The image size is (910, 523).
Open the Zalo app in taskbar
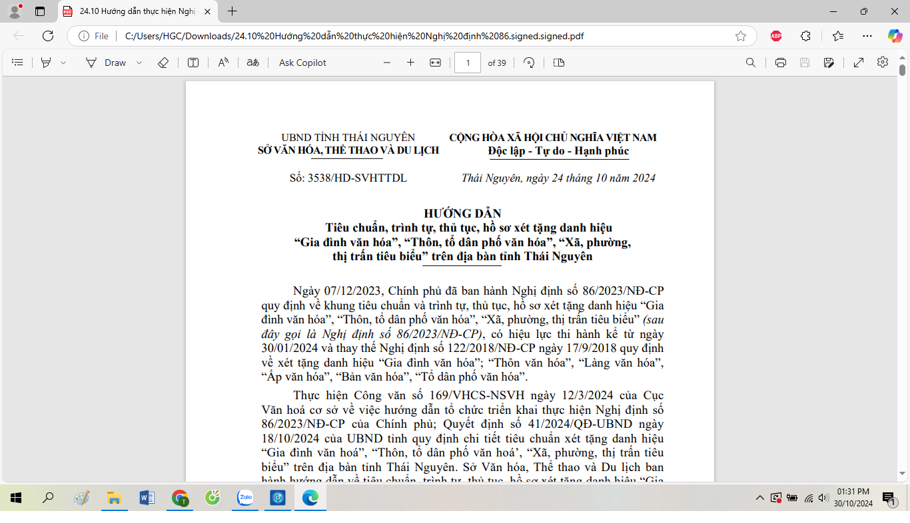pos(245,498)
